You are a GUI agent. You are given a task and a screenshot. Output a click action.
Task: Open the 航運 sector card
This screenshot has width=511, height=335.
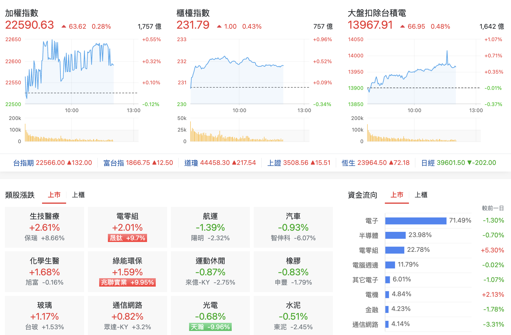[x=210, y=227]
